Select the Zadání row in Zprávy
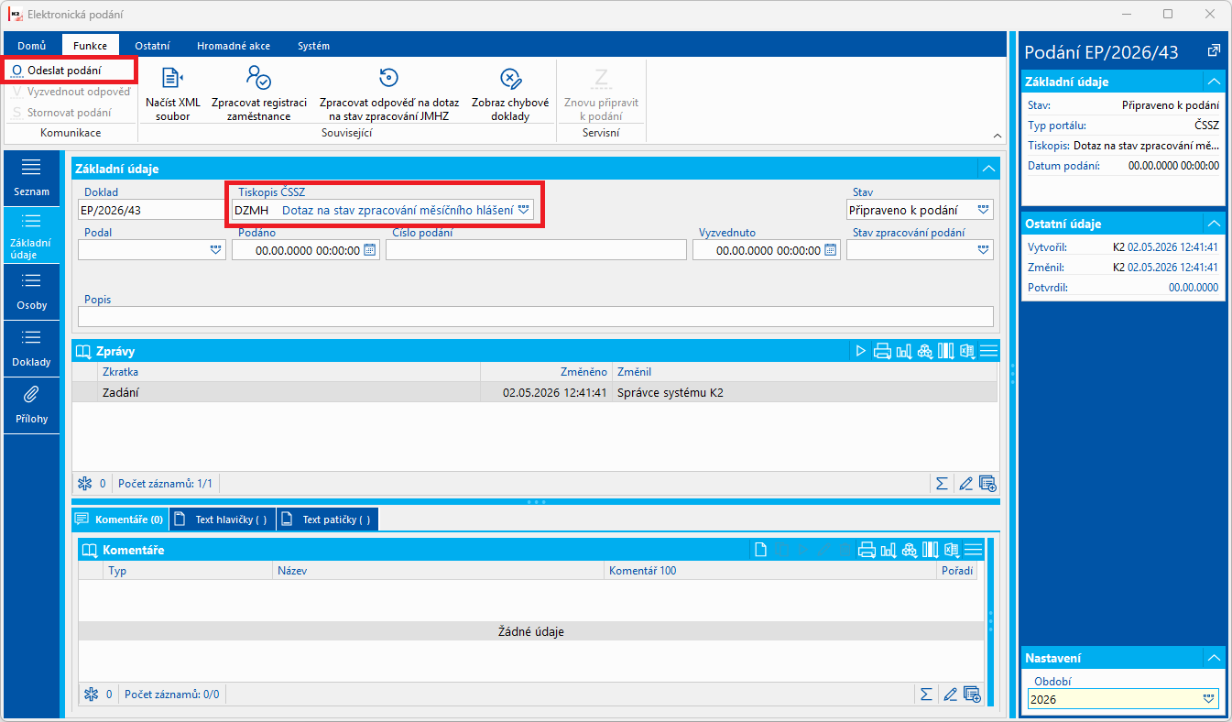This screenshot has height=722, width=1232. pyautogui.click(x=535, y=392)
